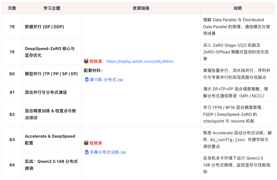Select the 实战：Qwen2.5 14B 分布式微调 cell

coord(51,165)
